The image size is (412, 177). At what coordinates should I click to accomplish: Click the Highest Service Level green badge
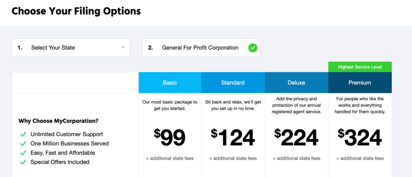click(x=360, y=67)
